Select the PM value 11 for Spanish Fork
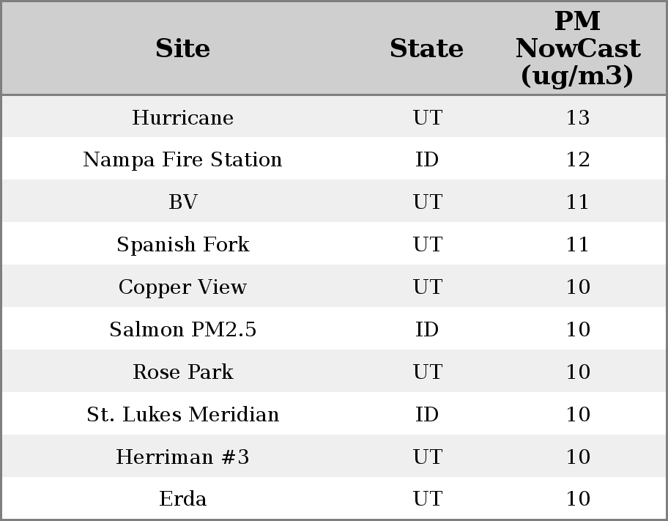Screen dimensions: 668x521 (x=577, y=245)
